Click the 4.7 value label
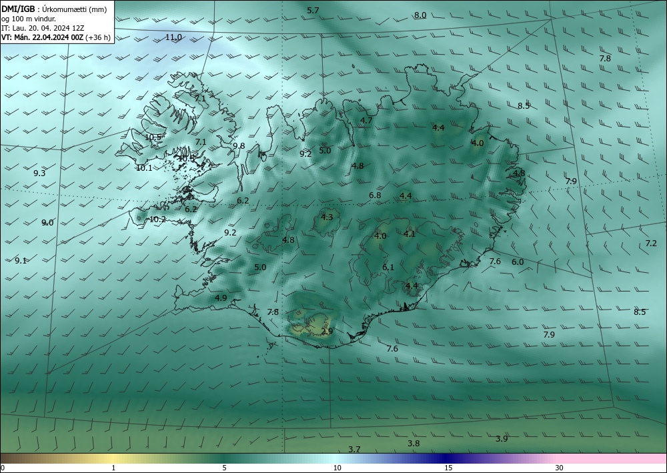This screenshot has width=667, height=473. pos(366,120)
